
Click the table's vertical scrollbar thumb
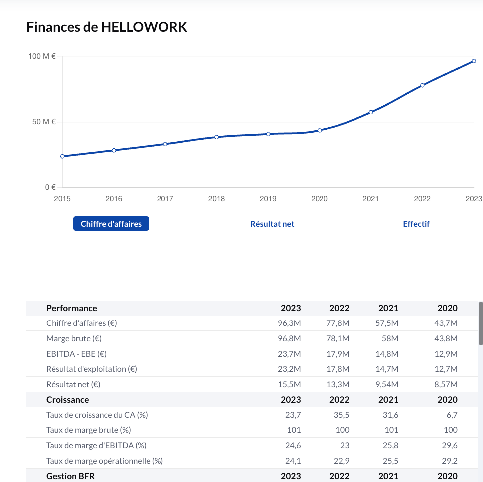point(481,323)
